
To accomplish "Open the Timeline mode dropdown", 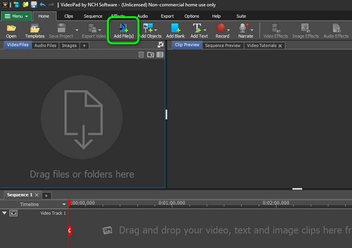I will pos(64,204).
